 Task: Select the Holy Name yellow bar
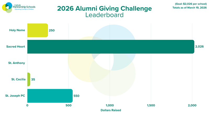pyautogui.click(x=38, y=30)
